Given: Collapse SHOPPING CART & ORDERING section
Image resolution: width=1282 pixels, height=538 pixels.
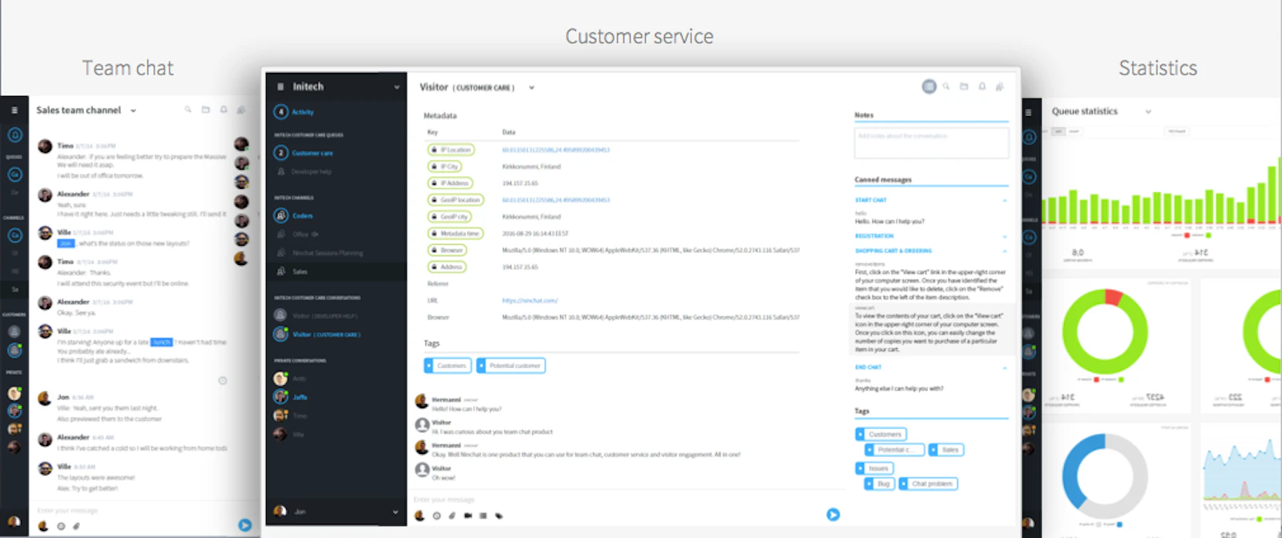Looking at the screenshot, I should coord(1005,251).
